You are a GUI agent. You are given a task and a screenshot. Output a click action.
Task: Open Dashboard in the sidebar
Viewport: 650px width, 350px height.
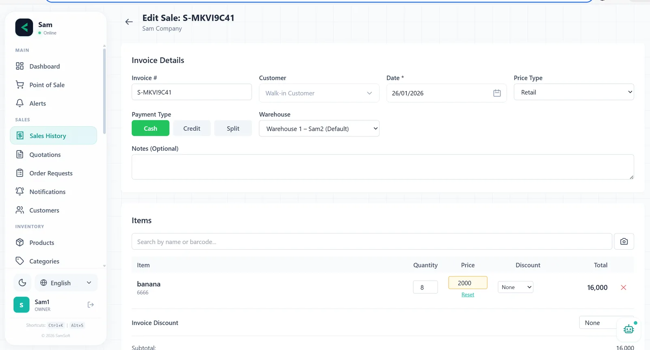tap(54, 66)
